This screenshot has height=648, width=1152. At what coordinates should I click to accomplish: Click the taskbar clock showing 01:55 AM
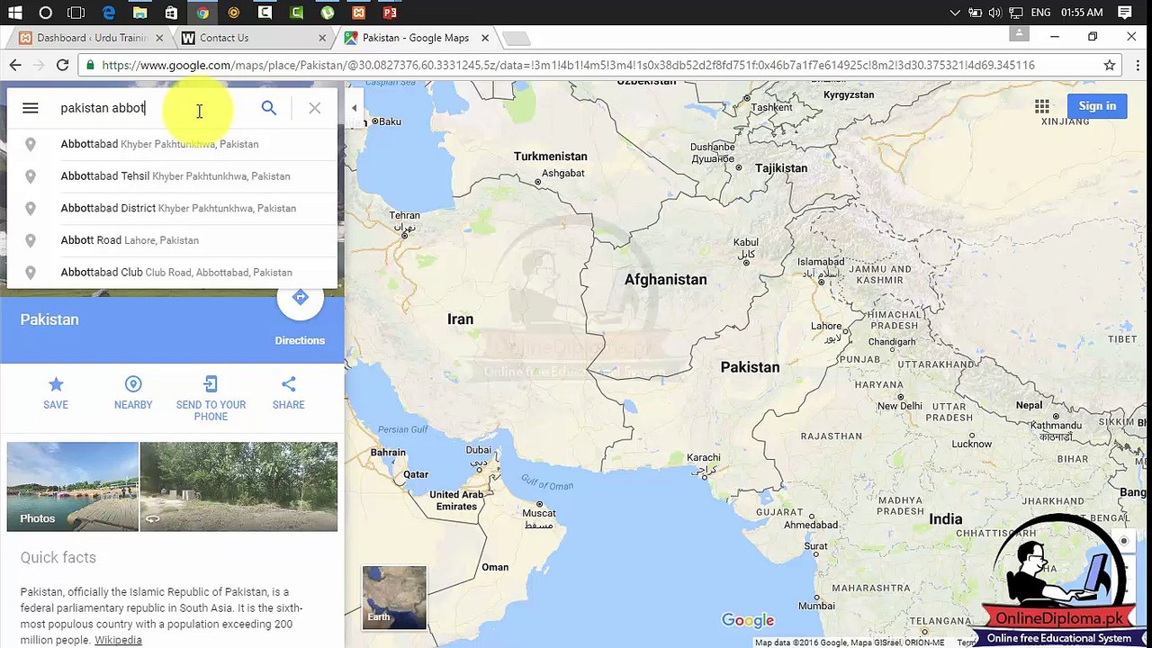1082,13
